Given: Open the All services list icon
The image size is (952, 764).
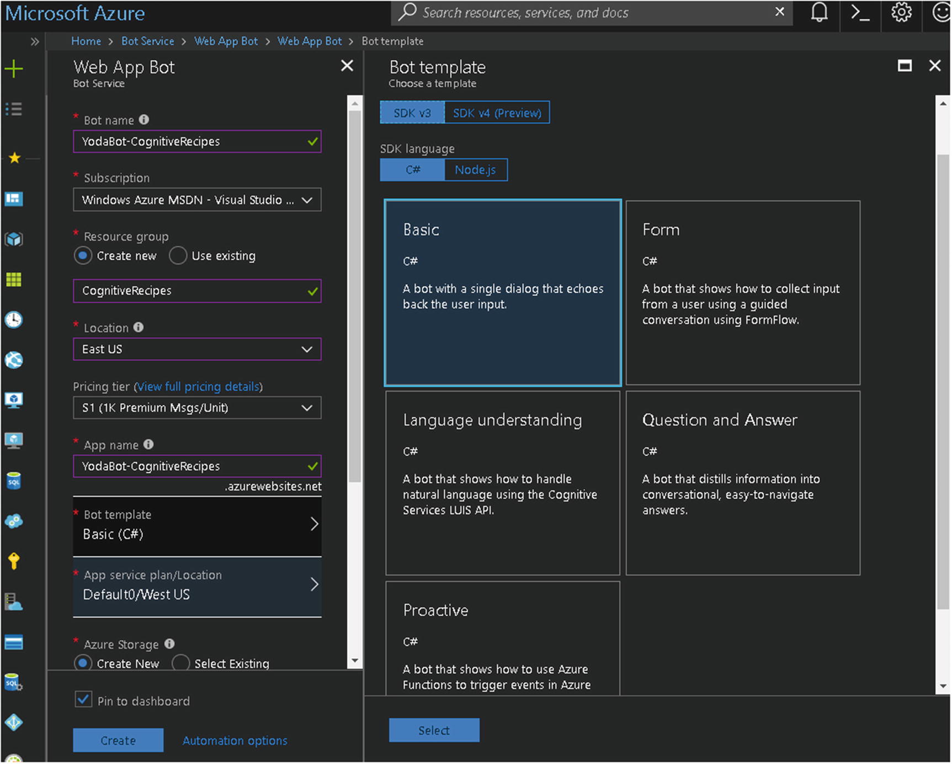Looking at the screenshot, I should (x=14, y=109).
